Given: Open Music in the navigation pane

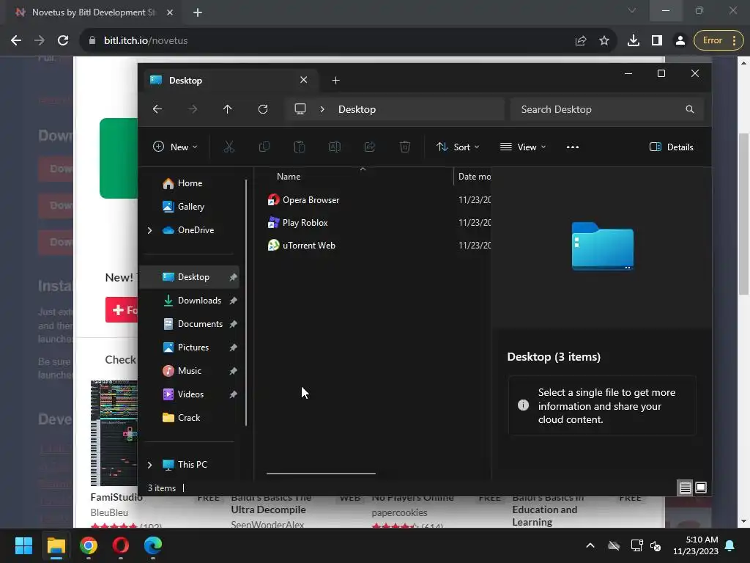Looking at the screenshot, I should click(x=189, y=370).
